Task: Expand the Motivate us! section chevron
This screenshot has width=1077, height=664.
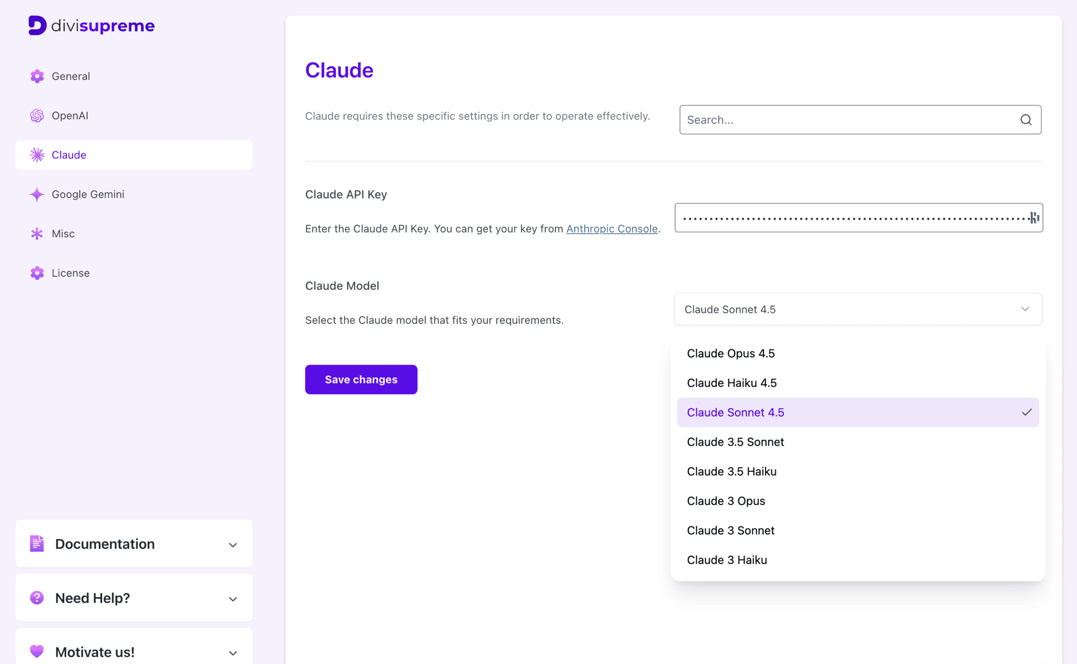Action: pyautogui.click(x=233, y=653)
